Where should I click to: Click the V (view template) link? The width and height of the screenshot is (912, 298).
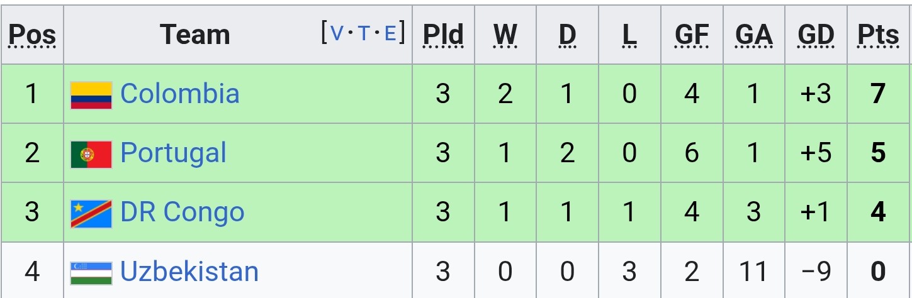coord(337,33)
